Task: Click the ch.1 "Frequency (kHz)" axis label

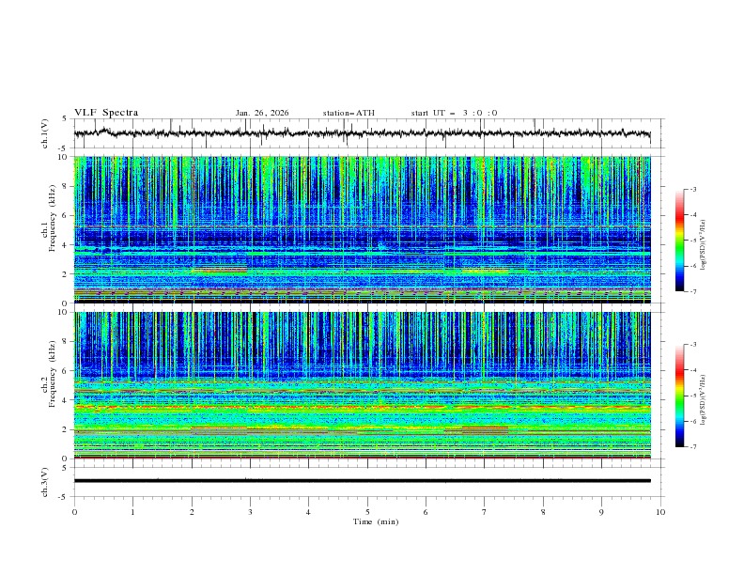Action: [x=52, y=219]
